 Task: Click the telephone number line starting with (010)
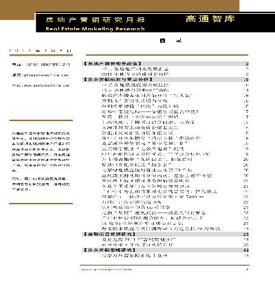pos(41,65)
